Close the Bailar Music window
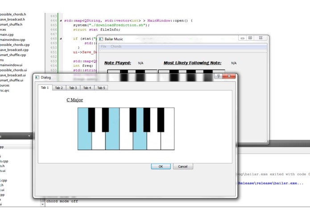310x220 pixels. (261, 38)
